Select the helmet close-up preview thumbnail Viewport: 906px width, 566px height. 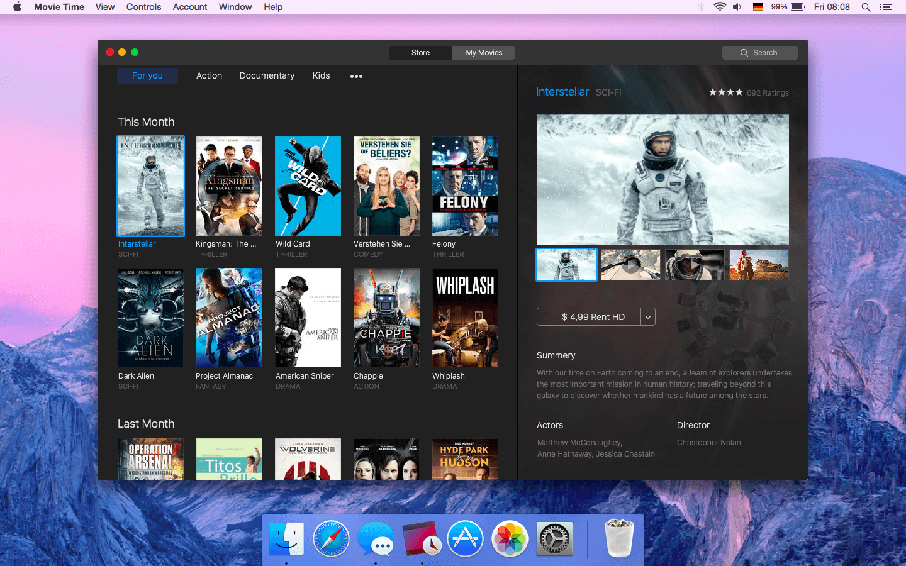695,265
